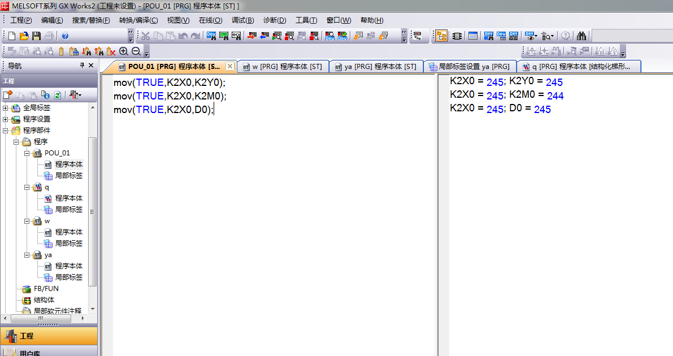Image resolution: width=673 pixels, height=356 pixels.
Task: Expand the 程序设置 tree node
Action: (x=6, y=119)
